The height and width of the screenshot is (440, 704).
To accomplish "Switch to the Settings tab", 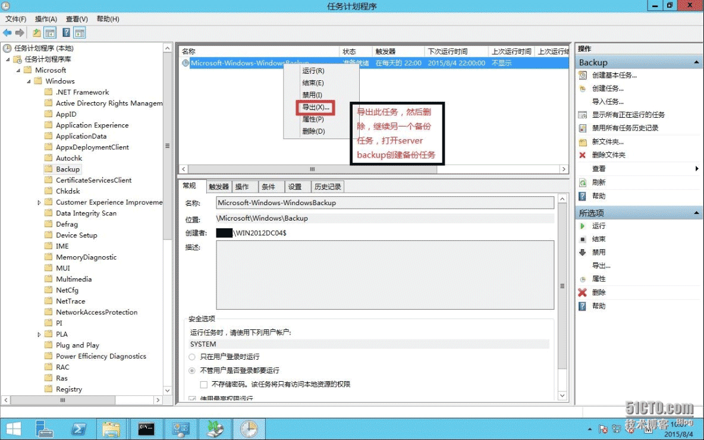I will (x=297, y=187).
